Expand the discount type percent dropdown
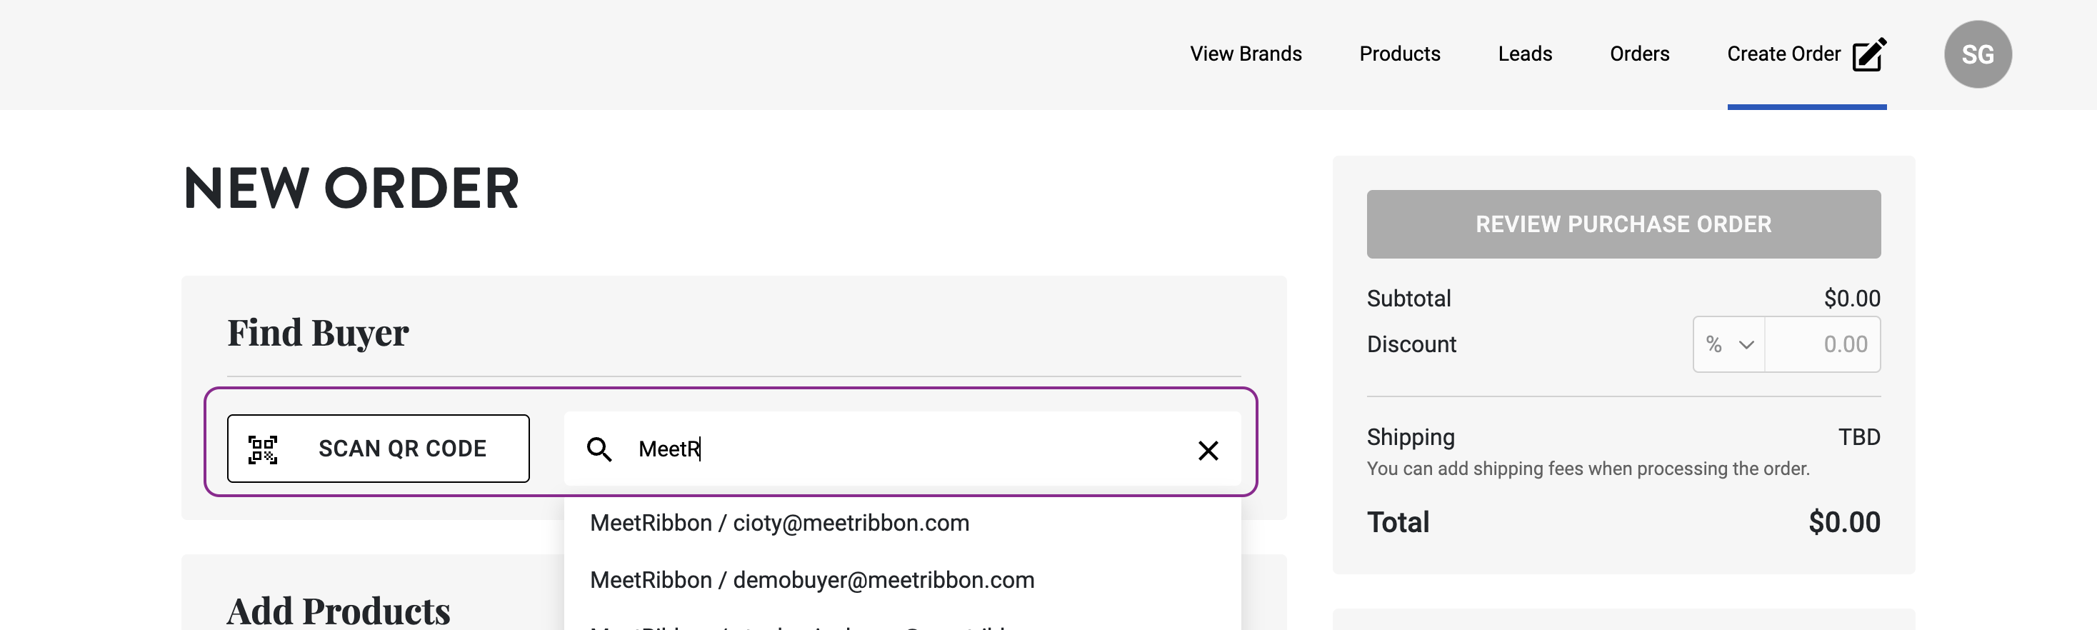The height and width of the screenshot is (630, 2097). point(1729,344)
